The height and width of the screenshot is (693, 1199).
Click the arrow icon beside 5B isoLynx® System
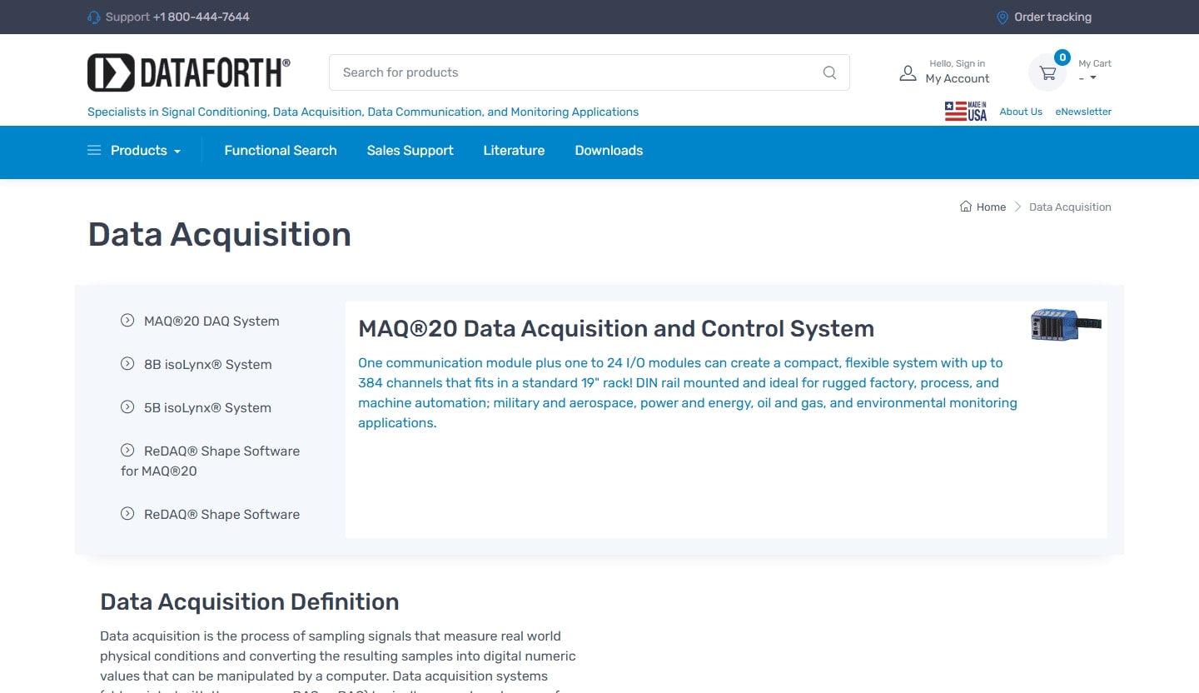tap(127, 407)
